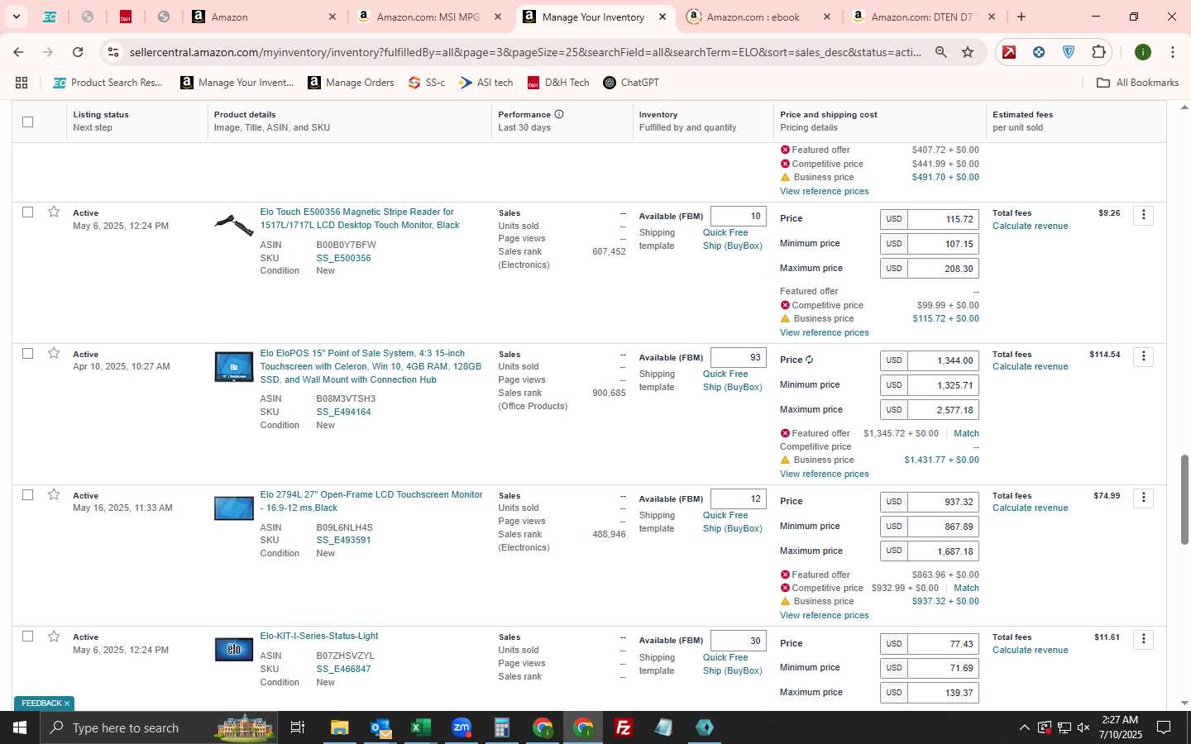
Task: Edit the Elo-KIT-I-Series maximum price field
Action: [943, 693]
